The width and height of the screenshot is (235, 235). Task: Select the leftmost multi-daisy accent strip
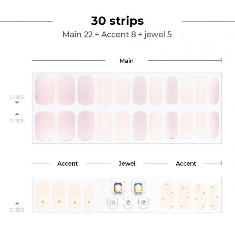pos(167,195)
